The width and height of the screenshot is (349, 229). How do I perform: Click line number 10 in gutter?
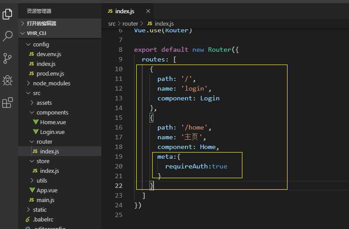click(119, 69)
